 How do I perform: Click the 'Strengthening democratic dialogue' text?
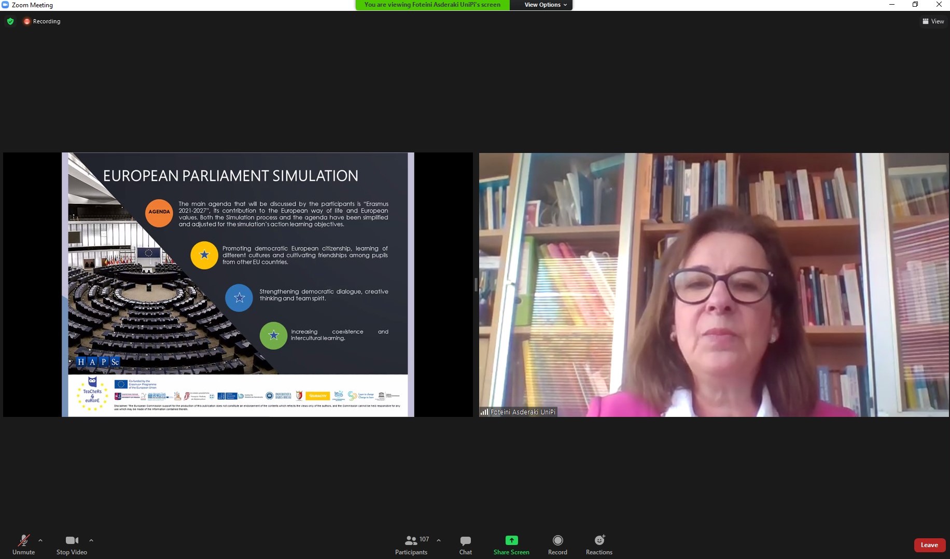point(324,295)
